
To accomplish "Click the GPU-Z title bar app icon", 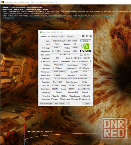I will pos(41,32).
